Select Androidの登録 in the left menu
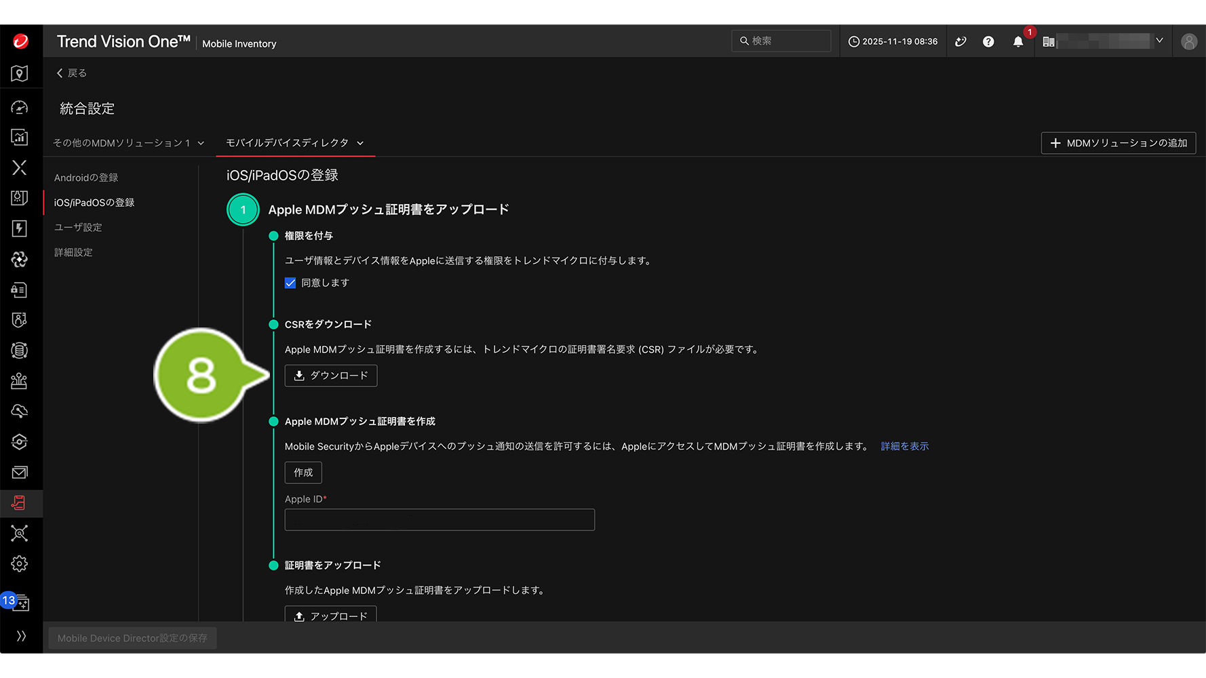The height and width of the screenshot is (678, 1206). 86,178
